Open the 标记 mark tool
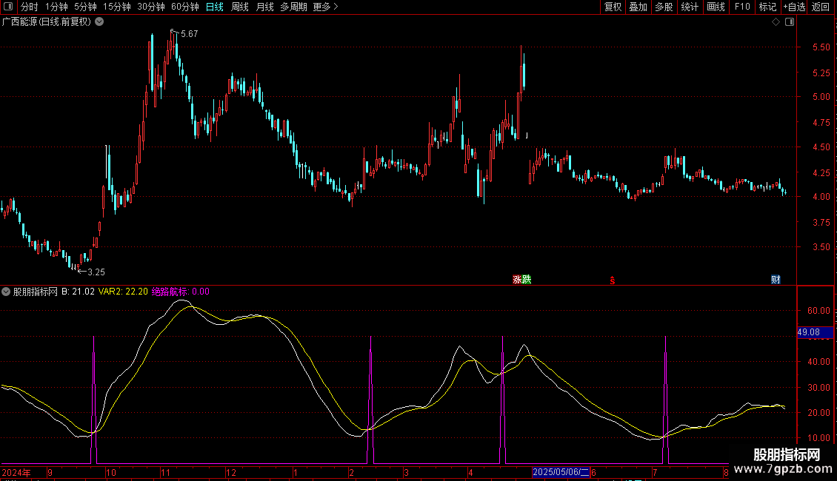 click(x=767, y=7)
